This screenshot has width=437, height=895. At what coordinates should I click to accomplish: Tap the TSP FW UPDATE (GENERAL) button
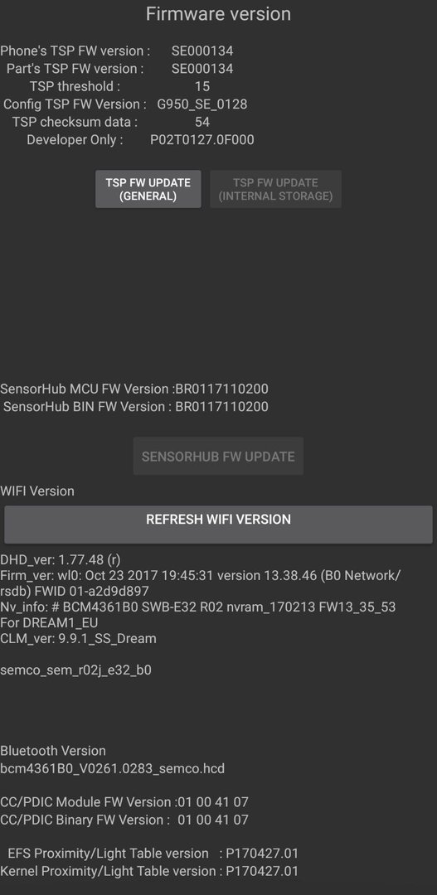pyautogui.click(x=148, y=189)
